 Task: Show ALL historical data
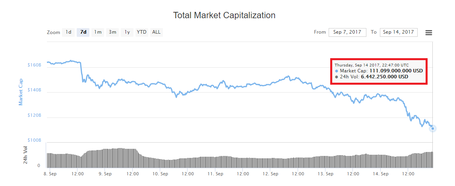tap(157, 32)
